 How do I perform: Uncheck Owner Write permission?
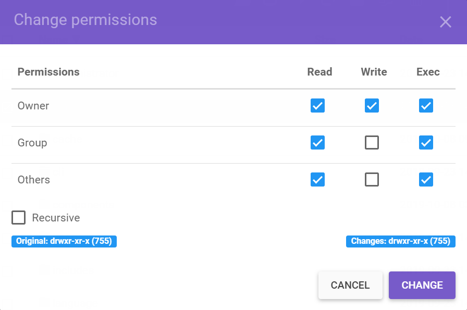372,106
